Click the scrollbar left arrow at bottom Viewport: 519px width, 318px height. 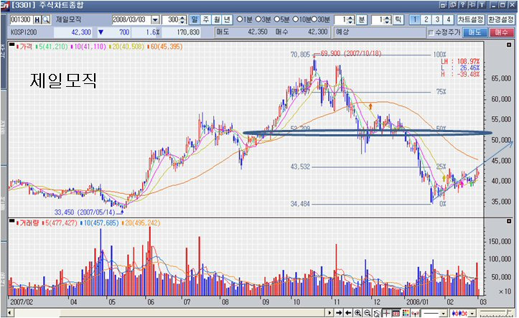coord(10,313)
